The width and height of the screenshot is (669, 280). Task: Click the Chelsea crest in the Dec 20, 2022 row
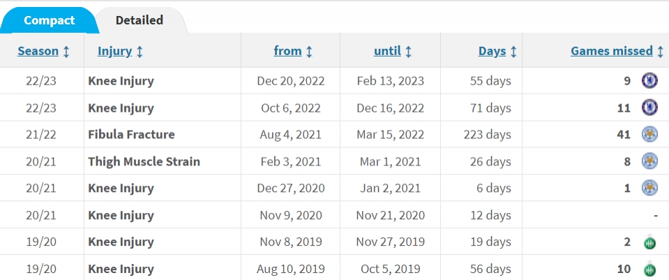point(649,81)
